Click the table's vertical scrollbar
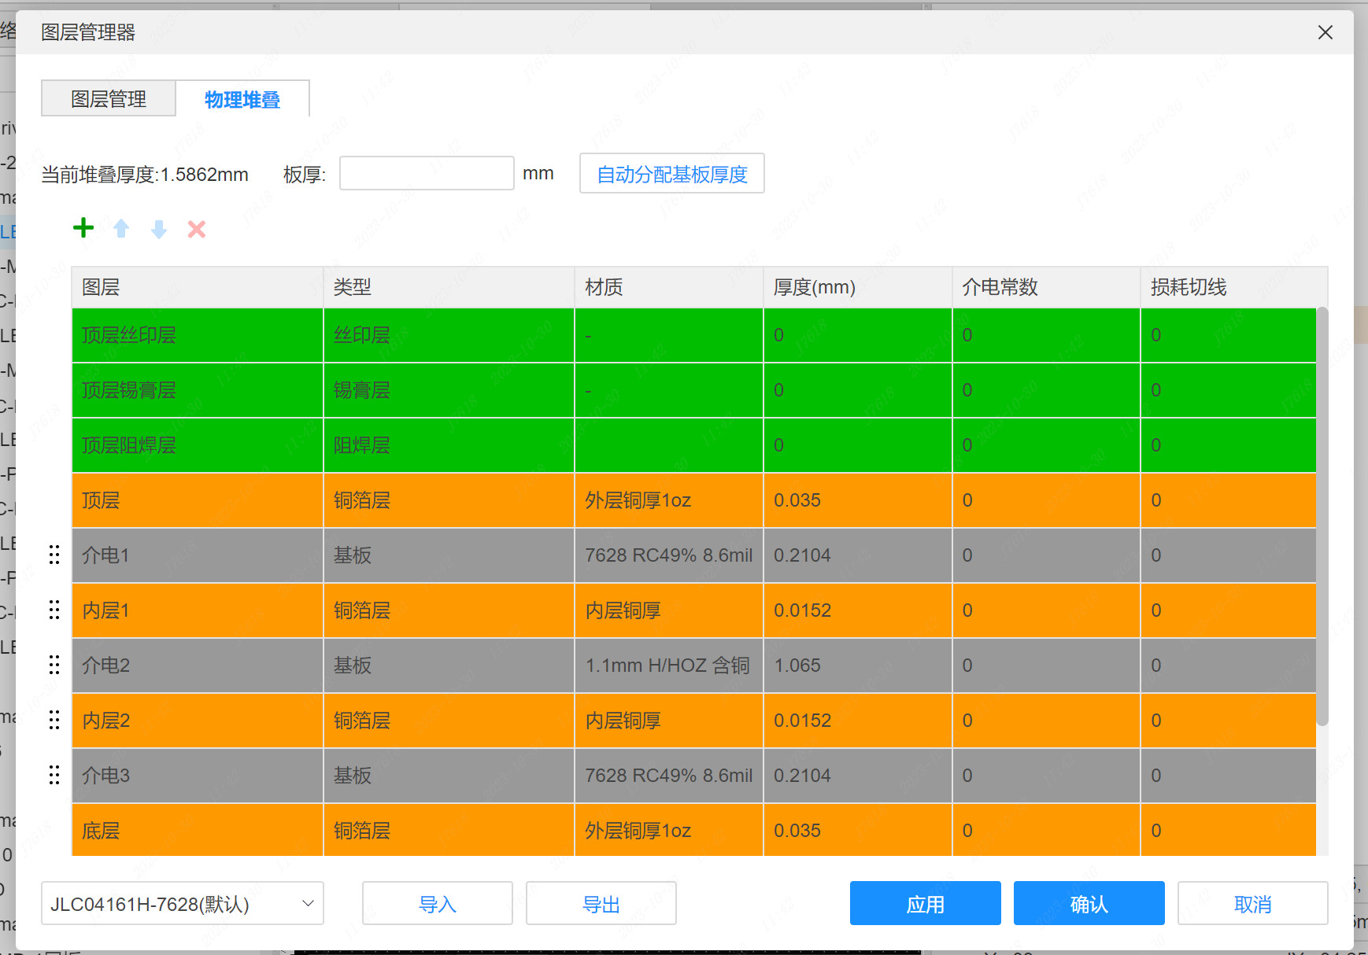This screenshot has width=1368, height=955. pos(1322,516)
